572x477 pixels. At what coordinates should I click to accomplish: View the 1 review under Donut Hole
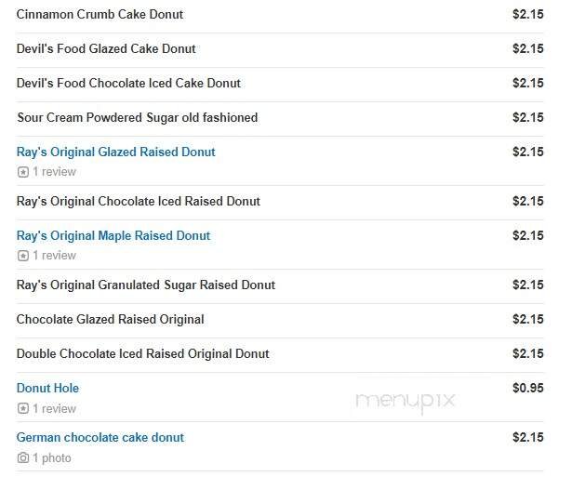(x=54, y=408)
